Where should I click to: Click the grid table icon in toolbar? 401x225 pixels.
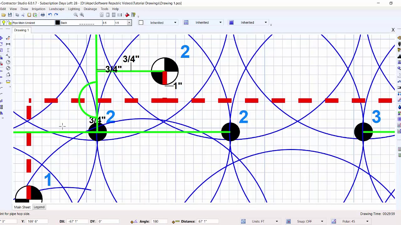114,15
